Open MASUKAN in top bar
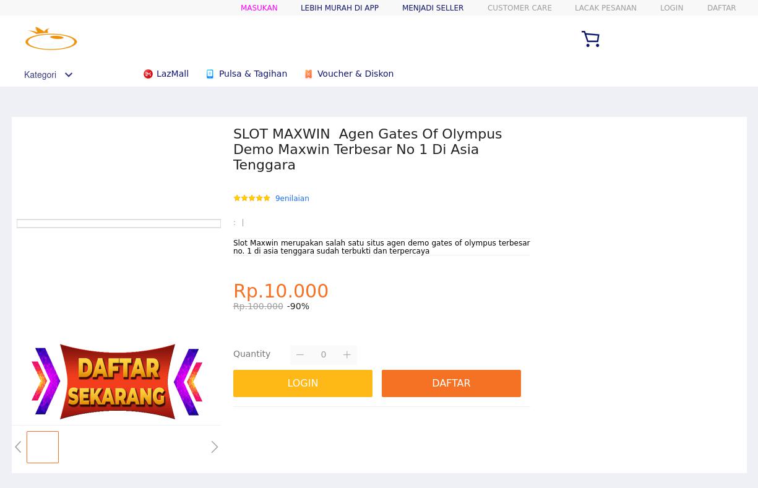 pyautogui.click(x=259, y=8)
